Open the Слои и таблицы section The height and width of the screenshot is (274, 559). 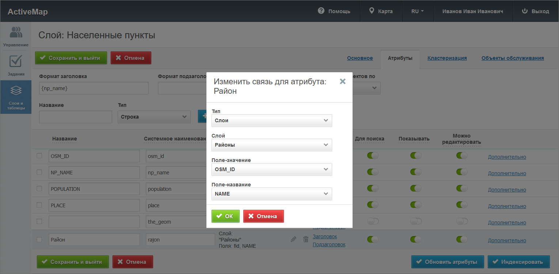(x=16, y=97)
